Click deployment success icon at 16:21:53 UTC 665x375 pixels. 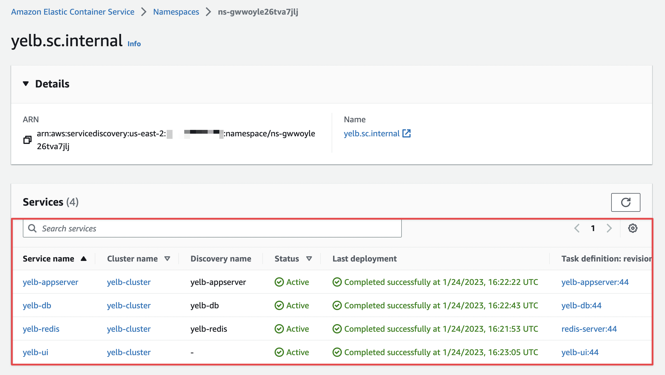point(337,329)
